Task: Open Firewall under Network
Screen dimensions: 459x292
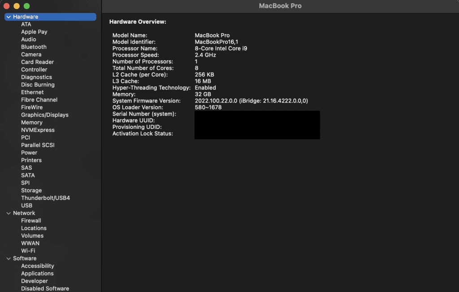Action: 31,221
